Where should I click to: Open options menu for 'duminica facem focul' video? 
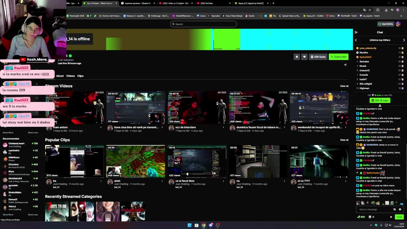[284, 128]
